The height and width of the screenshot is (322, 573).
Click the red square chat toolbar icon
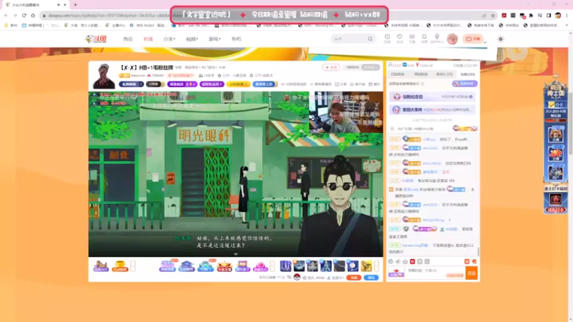413,262
